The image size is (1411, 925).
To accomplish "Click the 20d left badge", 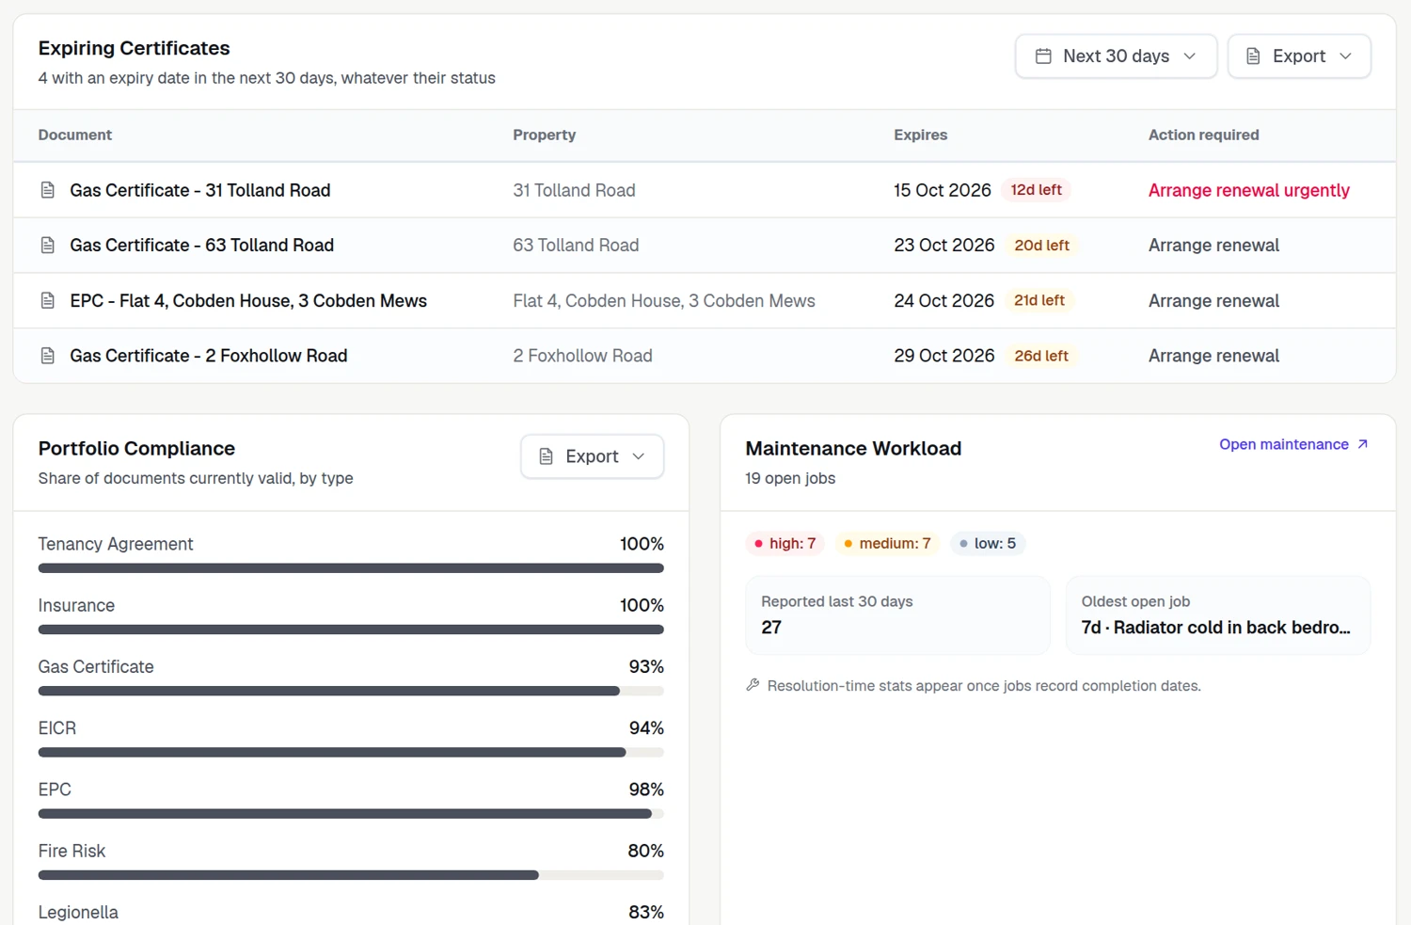I will point(1041,246).
